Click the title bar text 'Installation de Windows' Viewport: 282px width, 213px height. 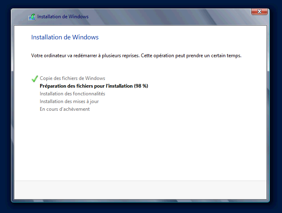click(63, 17)
